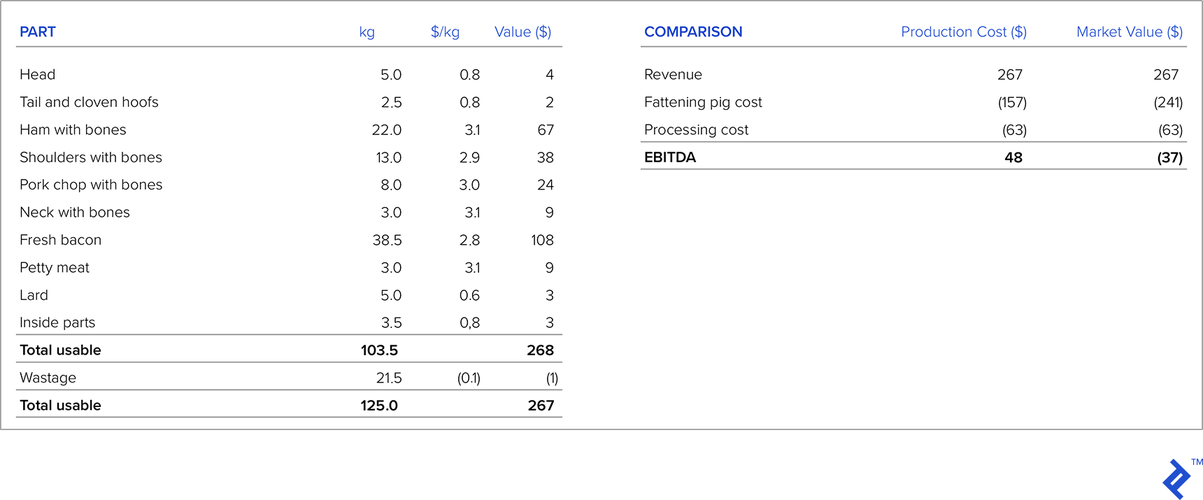Select the Pork chop with bones label
1203x500 pixels.
click(x=91, y=185)
